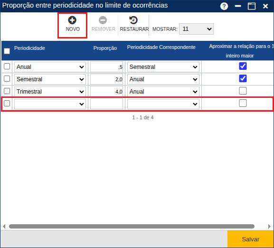Tick the select-all header checkbox
The height and width of the screenshot is (248, 274).
(x=7, y=51)
